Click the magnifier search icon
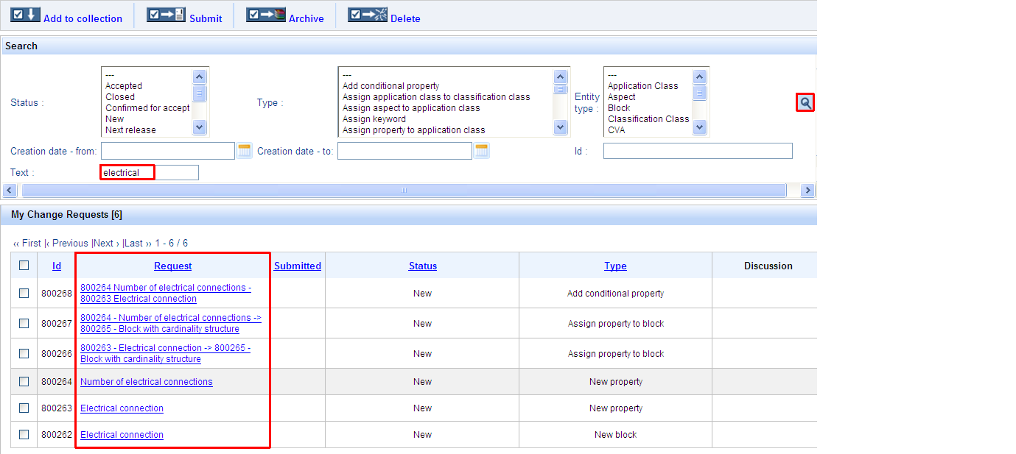The width and height of the screenshot is (1016, 454). point(805,103)
